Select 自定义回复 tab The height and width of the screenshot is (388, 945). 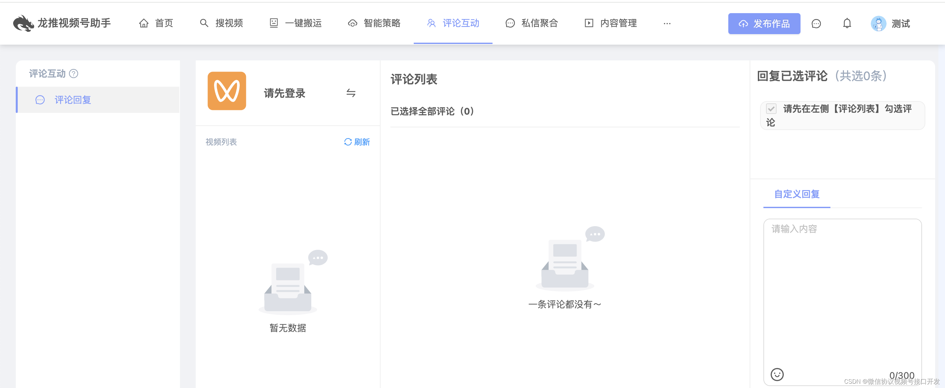(x=797, y=194)
